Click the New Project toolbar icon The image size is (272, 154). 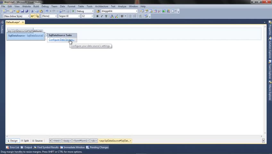5,11
